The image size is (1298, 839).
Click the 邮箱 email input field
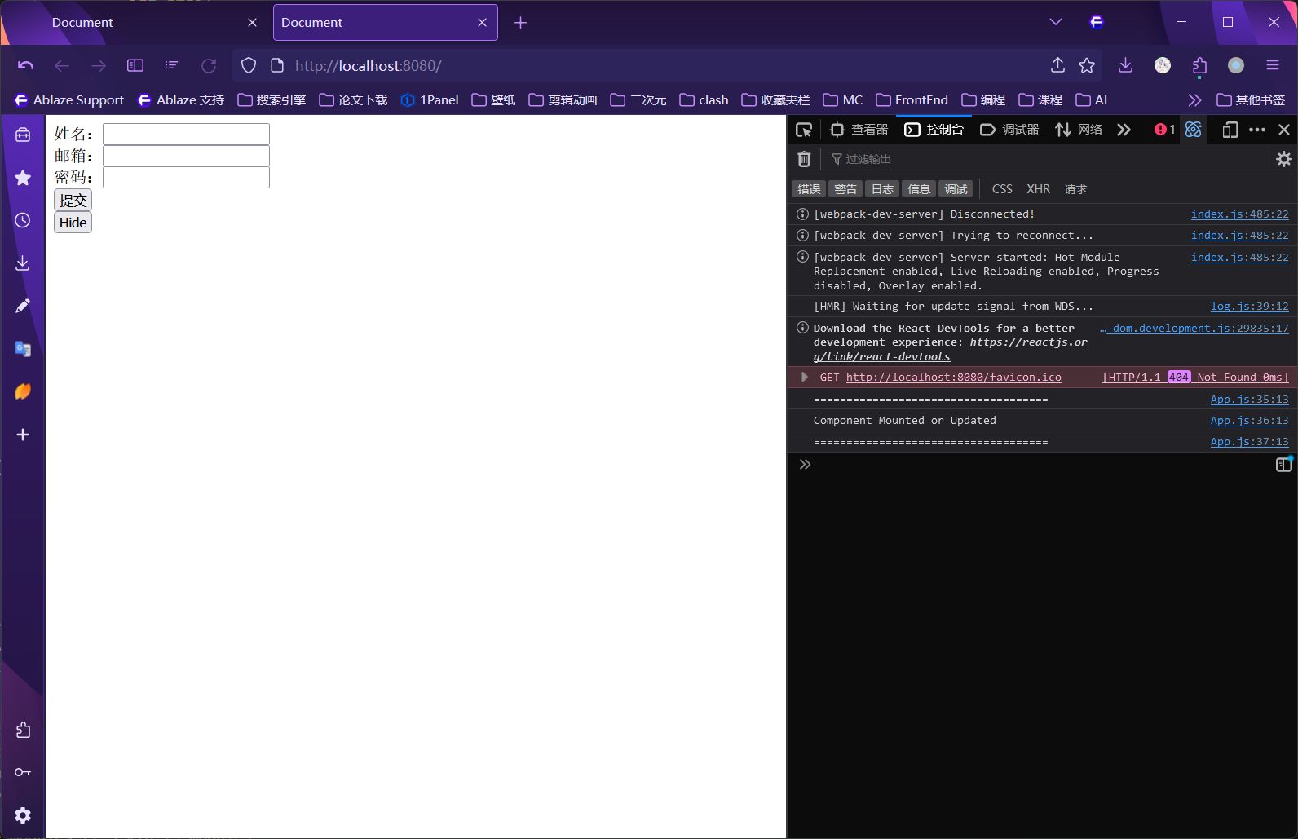(x=186, y=156)
